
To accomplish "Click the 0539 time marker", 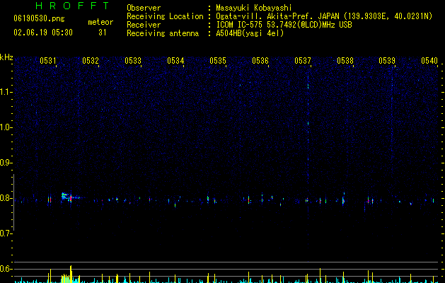I will pyautogui.click(x=387, y=61).
